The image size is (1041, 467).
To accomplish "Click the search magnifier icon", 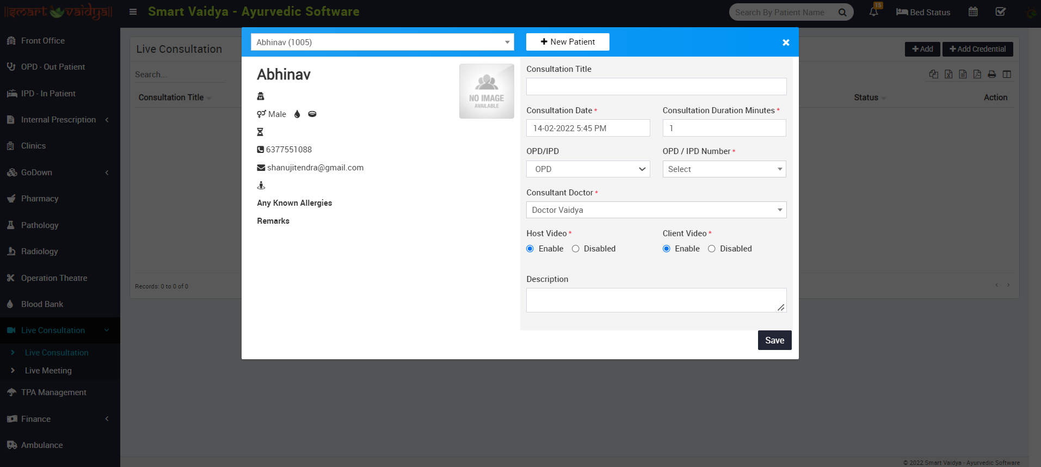I will 842,13.
